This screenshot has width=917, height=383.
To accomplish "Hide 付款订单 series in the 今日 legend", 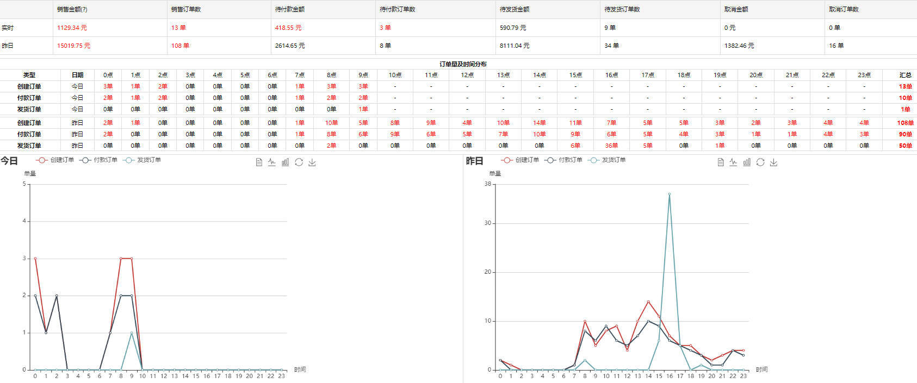I will coord(98,160).
